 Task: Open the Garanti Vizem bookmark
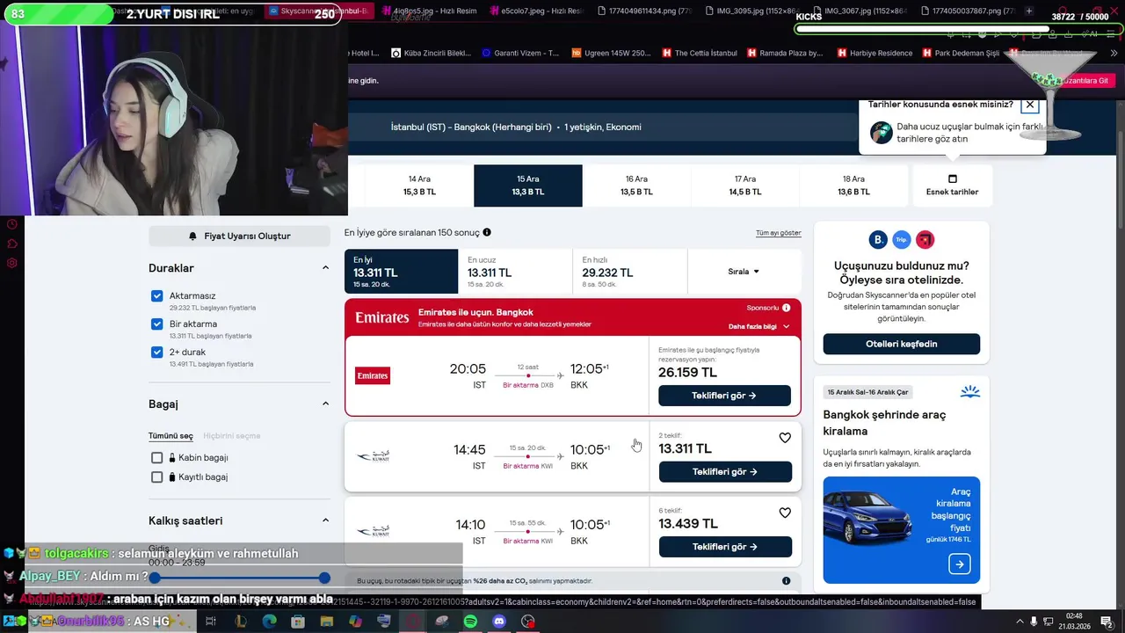tap(519, 53)
